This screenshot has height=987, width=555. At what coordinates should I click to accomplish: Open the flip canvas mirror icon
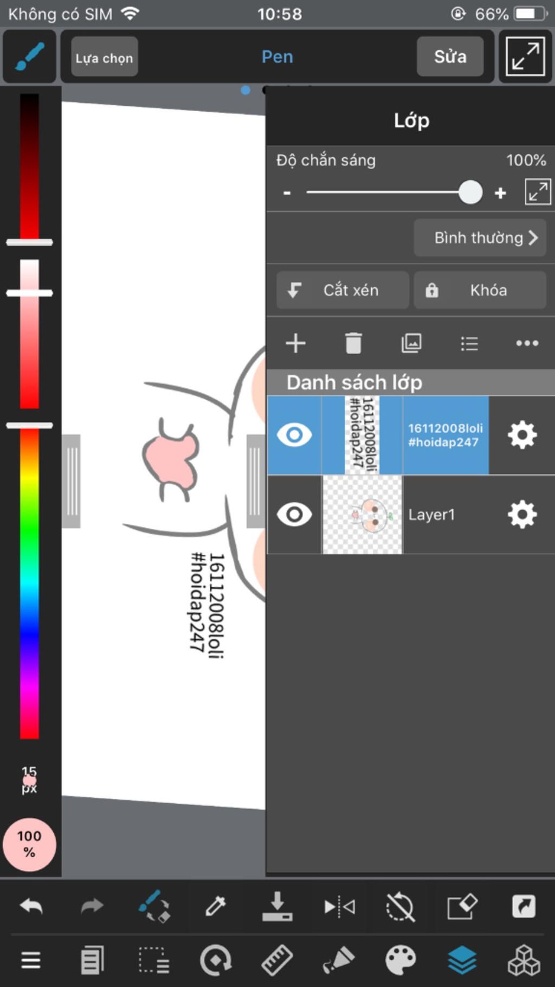[x=339, y=906]
